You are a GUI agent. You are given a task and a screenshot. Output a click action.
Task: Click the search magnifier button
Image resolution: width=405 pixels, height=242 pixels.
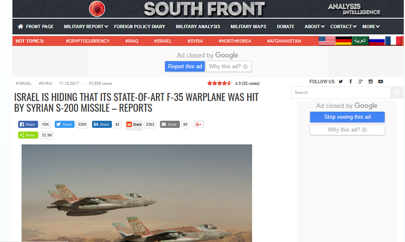397,92
